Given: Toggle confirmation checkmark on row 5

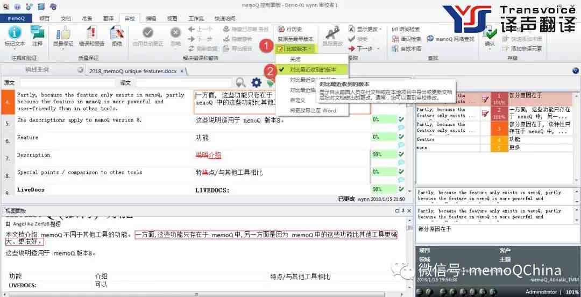Looking at the screenshot, I should [401, 119].
